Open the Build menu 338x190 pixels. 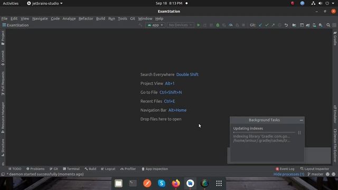click(101, 18)
